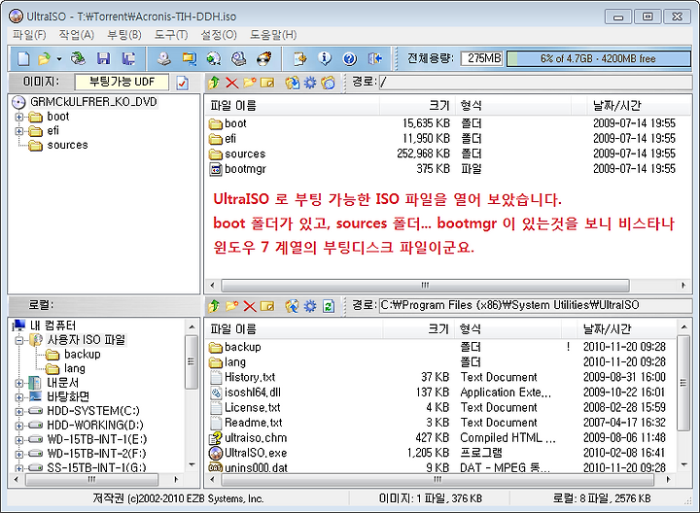
Task: Click the image pane New Folder icon
Action: tap(250, 83)
